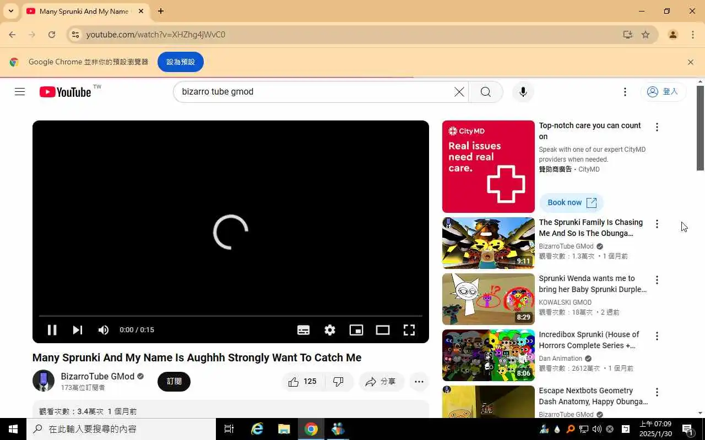Click the Windows taskbar search box
Screen dimensions: 705x440
pos(121,429)
